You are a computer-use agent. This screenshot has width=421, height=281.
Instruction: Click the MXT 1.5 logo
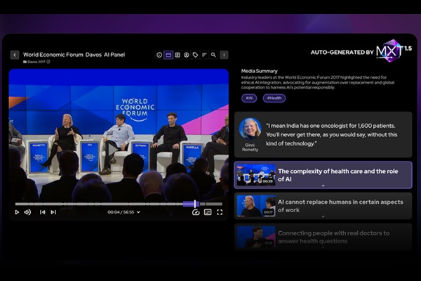394,51
